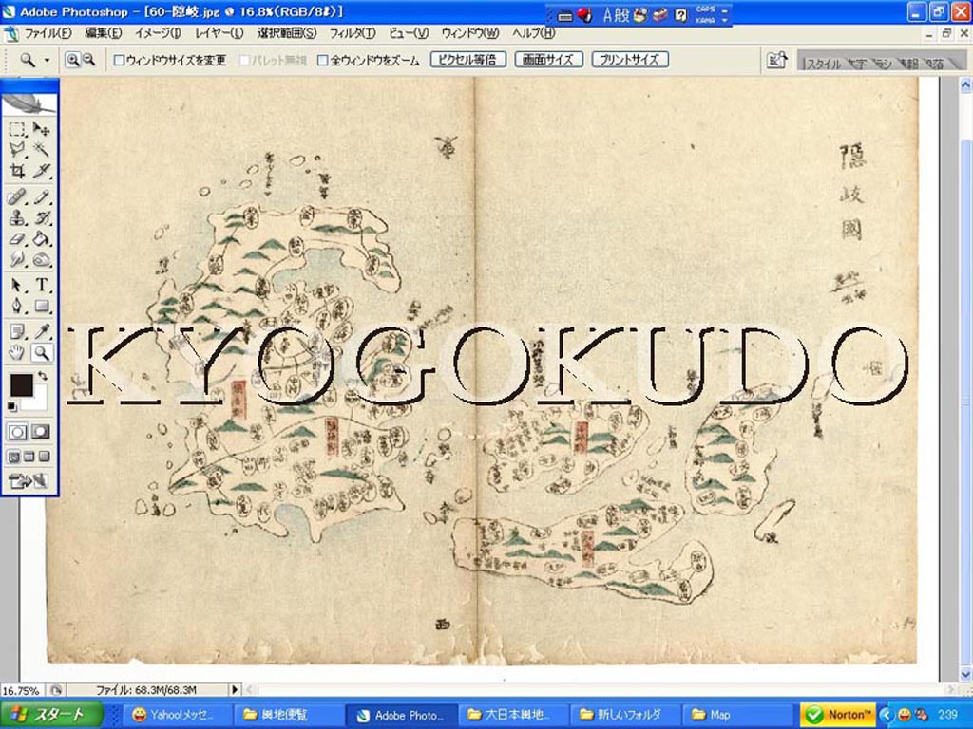Screen dimensions: 973x729
Task: Select the Pencil tool in toolbox
Action: [41, 197]
